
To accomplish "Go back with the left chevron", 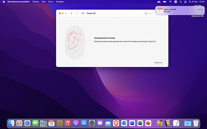I will point(71,13).
